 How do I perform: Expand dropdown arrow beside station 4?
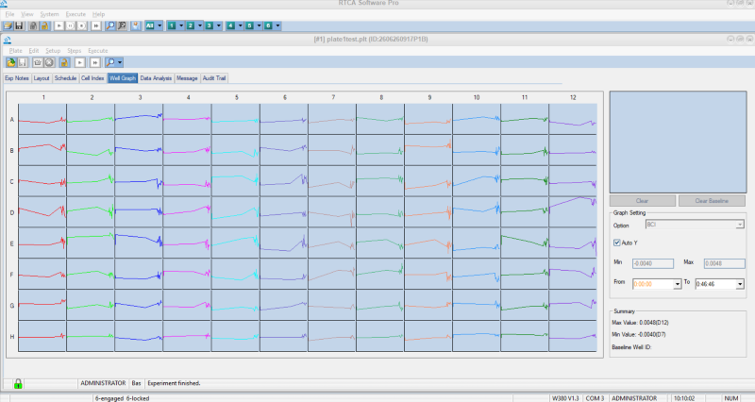point(241,26)
